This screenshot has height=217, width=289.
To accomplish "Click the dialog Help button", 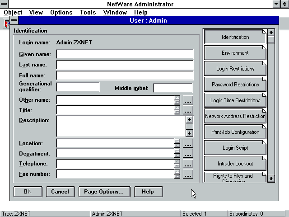I will point(149,192).
